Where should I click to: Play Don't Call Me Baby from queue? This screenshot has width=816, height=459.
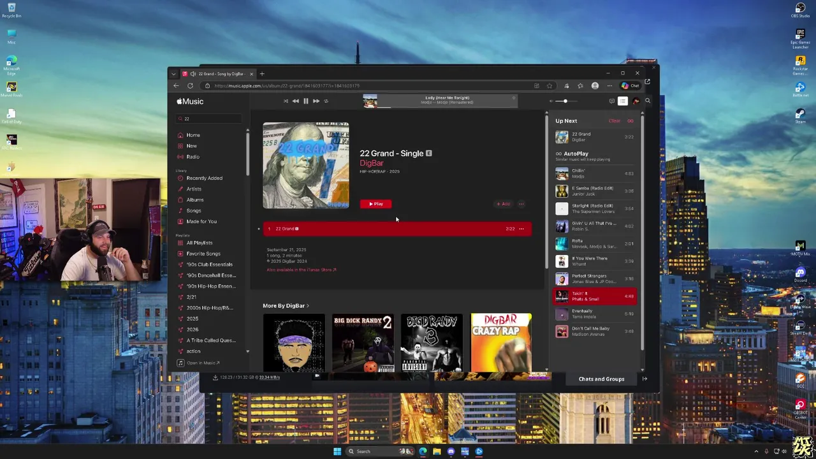coord(595,331)
